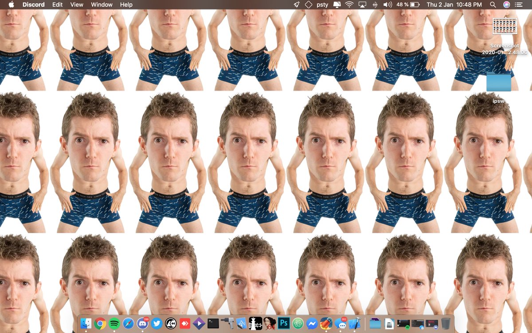
Task: Open Finder from the dock
Action: pos(86,323)
